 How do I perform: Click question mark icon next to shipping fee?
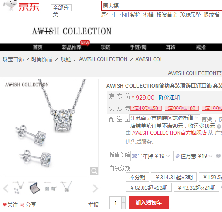(x=219, y=127)
